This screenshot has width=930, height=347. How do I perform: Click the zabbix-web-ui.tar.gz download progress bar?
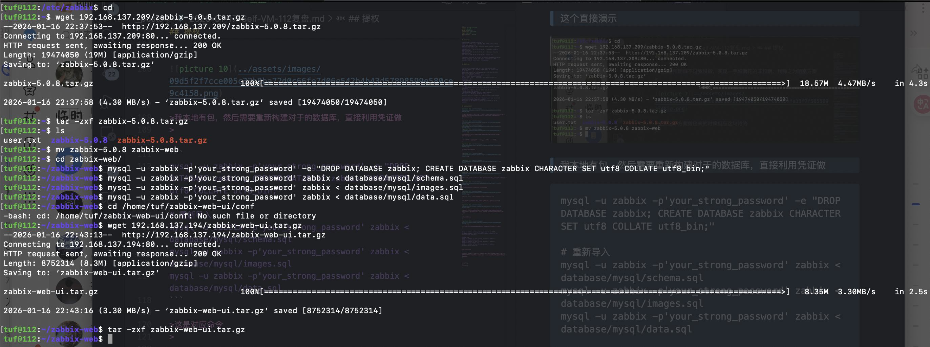click(524, 292)
